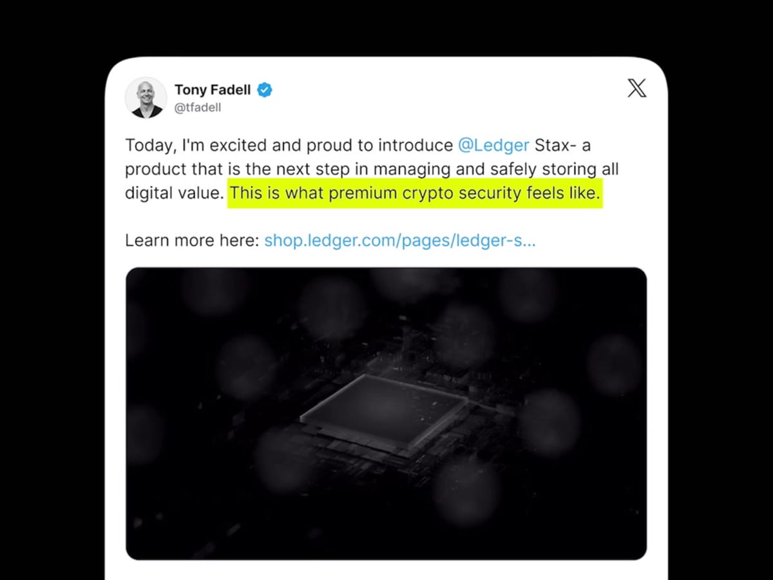773x580 pixels.
Task: Open Tony Fadell's profile avatar photo
Action: click(146, 98)
